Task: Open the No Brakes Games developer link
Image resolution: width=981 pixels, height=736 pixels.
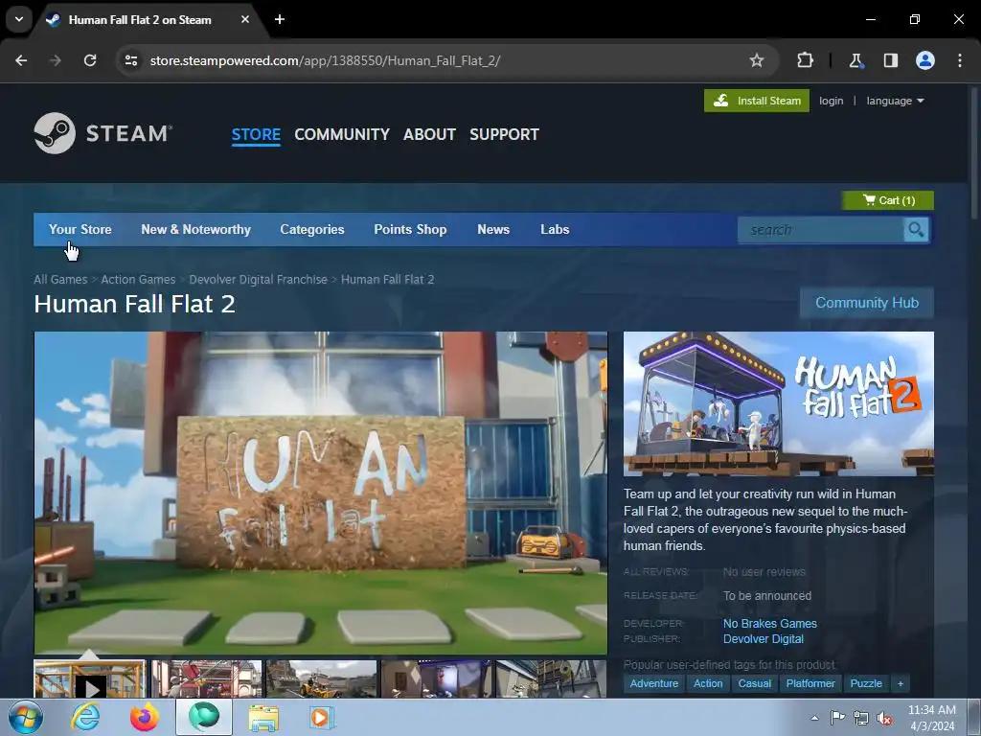Action: point(770,623)
